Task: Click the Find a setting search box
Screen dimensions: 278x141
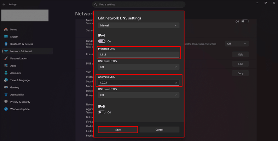Action: 139,5
